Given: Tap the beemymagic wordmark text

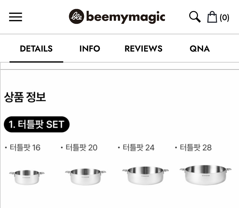Looking at the screenshot, I should [x=126, y=17].
